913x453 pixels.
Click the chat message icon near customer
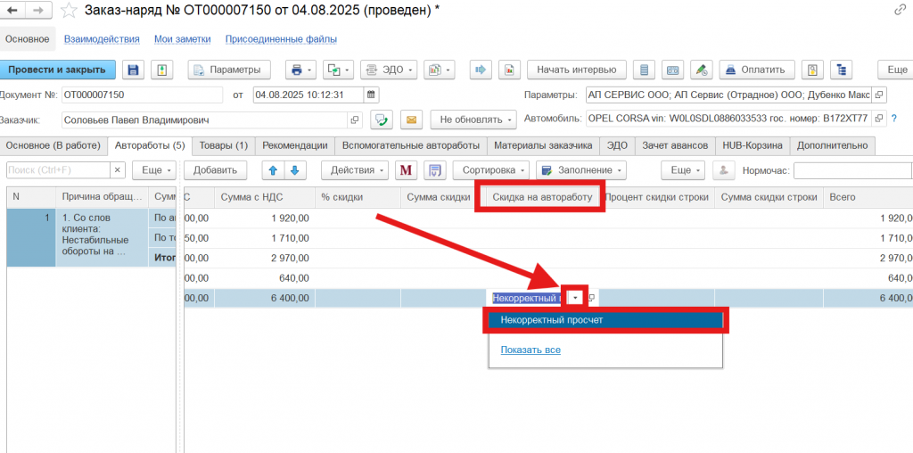click(382, 119)
